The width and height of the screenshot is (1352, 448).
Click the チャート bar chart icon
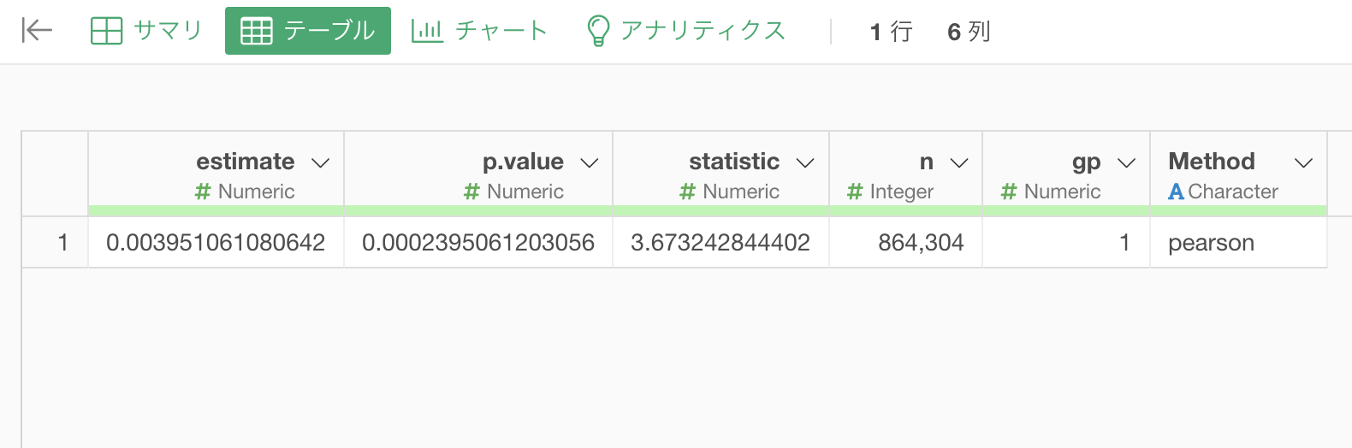[x=427, y=31]
